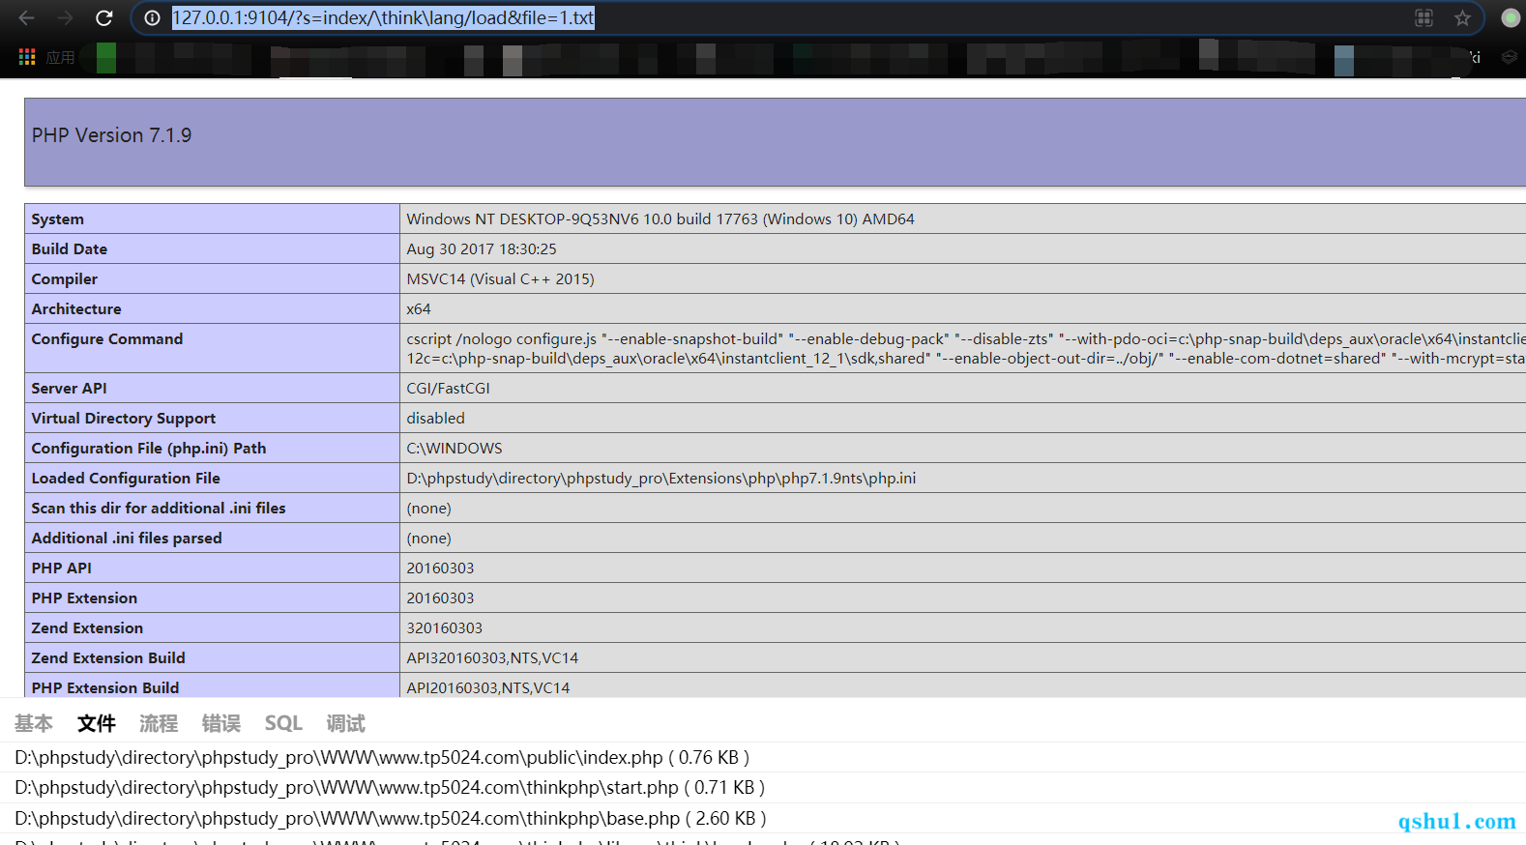Click the PHP Version 7.1.9 heading
This screenshot has height=845, width=1526.
(x=111, y=135)
